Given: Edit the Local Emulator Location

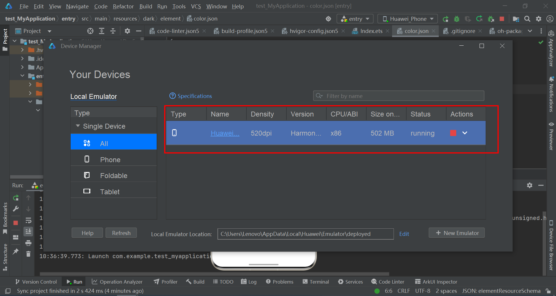Looking at the screenshot, I should click(404, 234).
